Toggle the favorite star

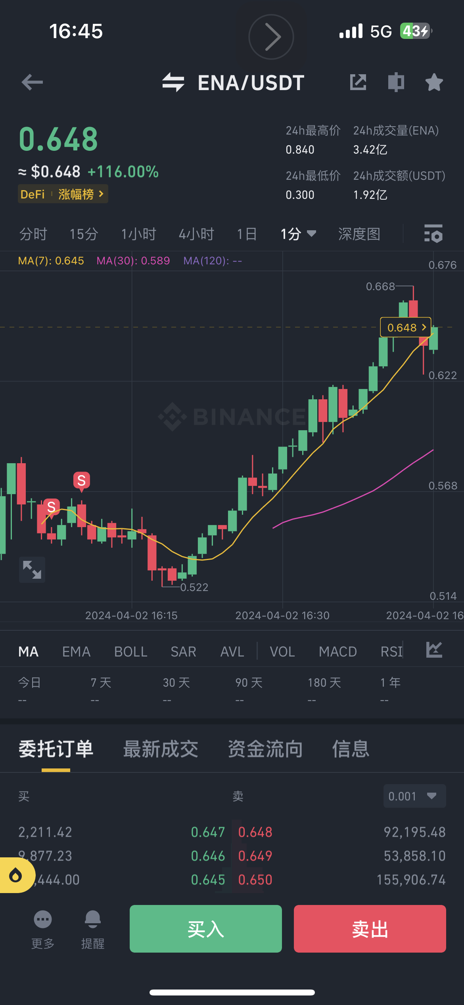434,83
